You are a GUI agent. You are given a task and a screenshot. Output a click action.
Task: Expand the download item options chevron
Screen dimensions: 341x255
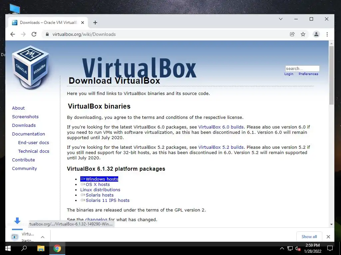[43, 237]
